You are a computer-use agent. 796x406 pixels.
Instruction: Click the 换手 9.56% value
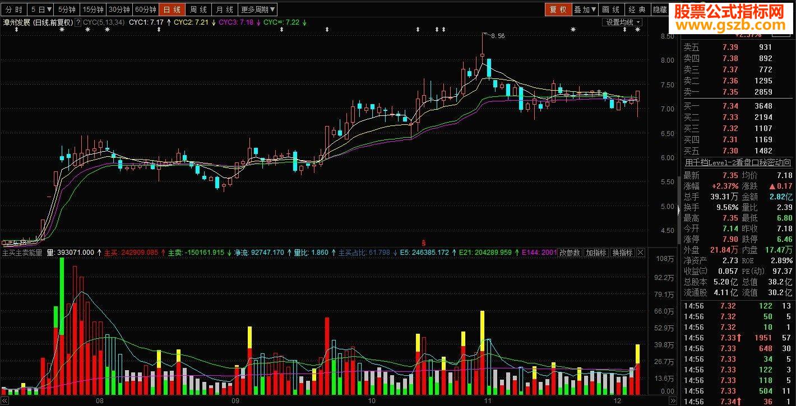(x=727, y=207)
